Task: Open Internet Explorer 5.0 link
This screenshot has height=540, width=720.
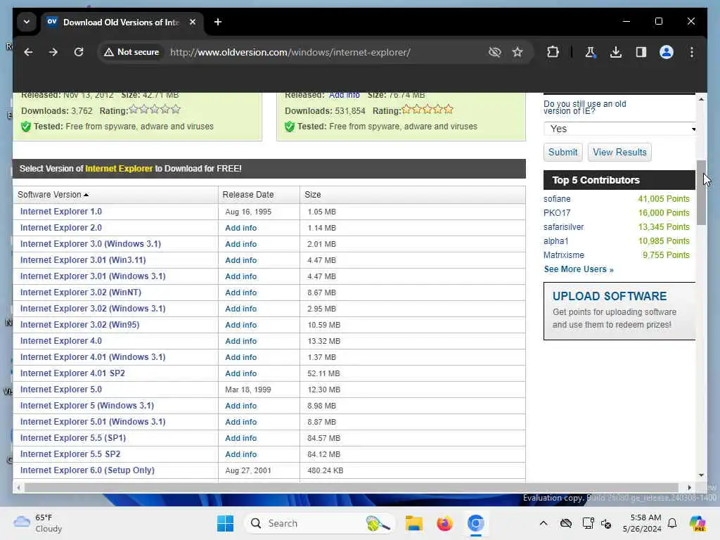Action: (61, 390)
